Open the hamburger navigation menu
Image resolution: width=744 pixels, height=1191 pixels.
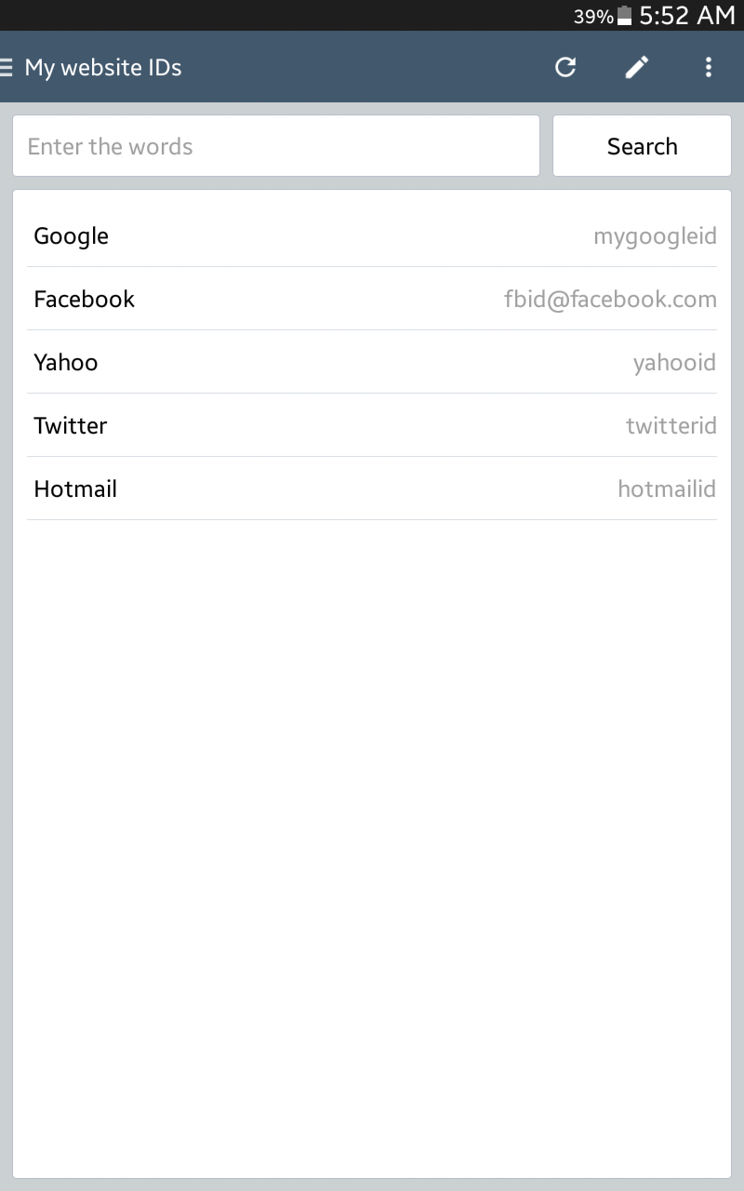(7, 67)
